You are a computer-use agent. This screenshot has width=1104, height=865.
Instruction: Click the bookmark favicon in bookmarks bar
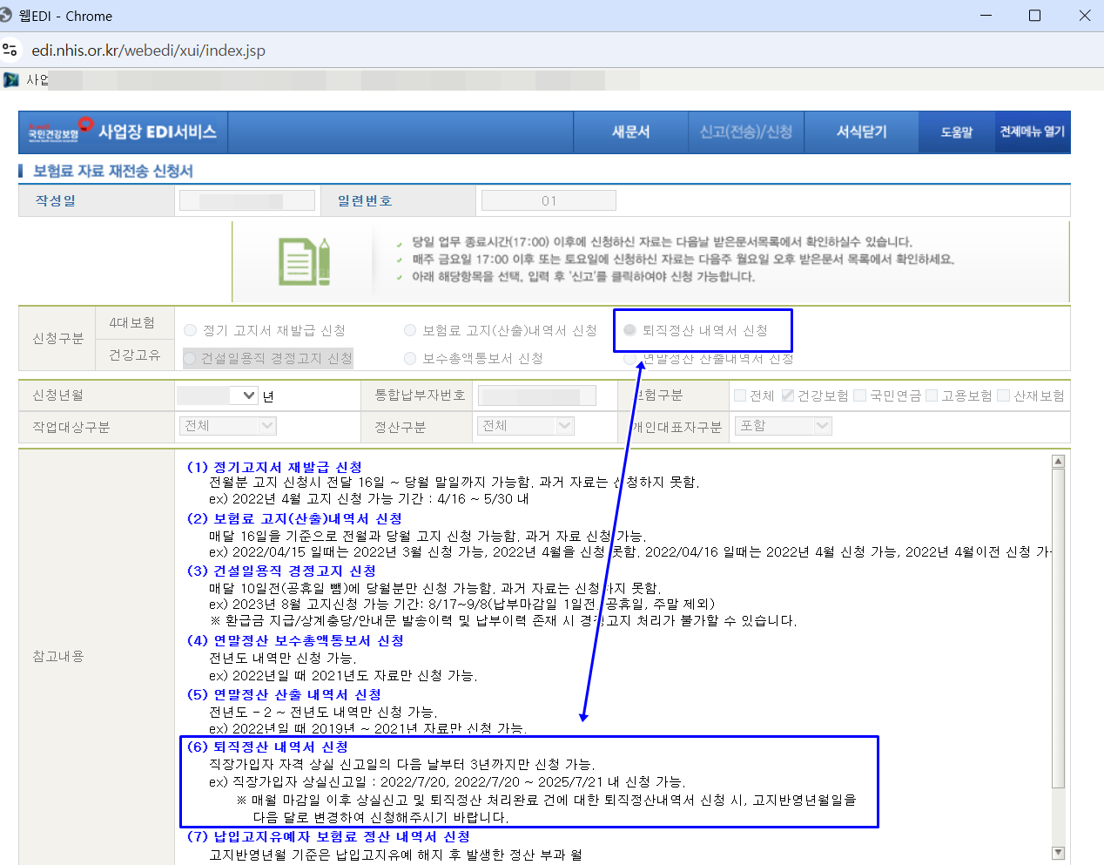point(11,80)
